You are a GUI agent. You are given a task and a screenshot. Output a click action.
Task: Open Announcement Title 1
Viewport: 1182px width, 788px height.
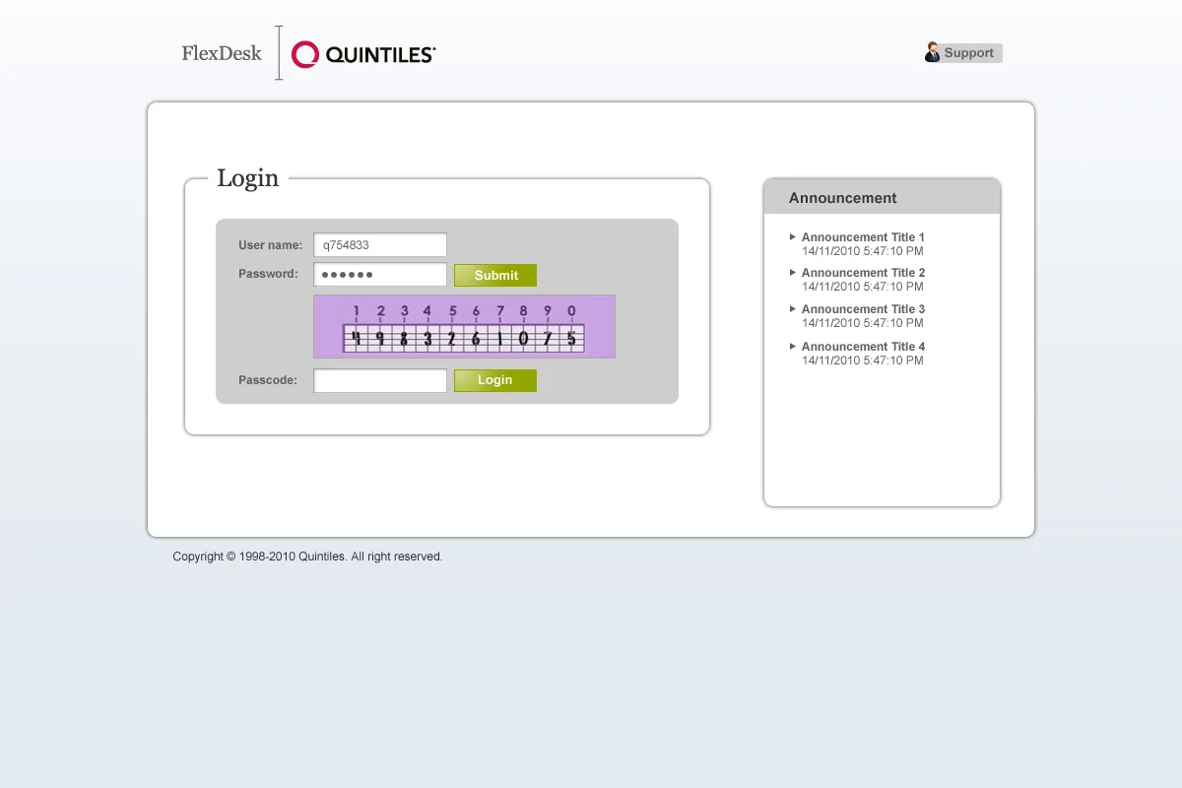863,237
